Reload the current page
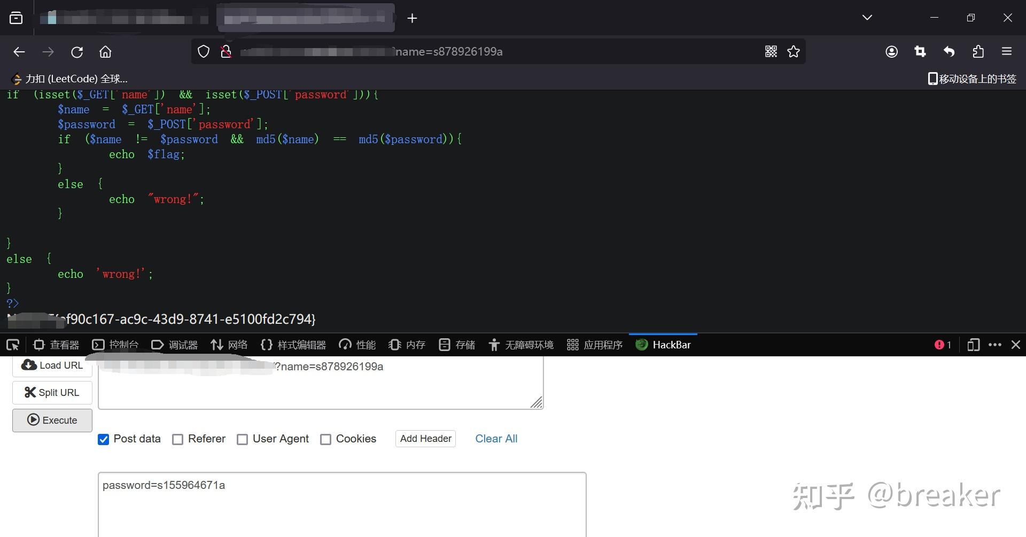Viewport: 1026px width, 537px height. (77, 51)
